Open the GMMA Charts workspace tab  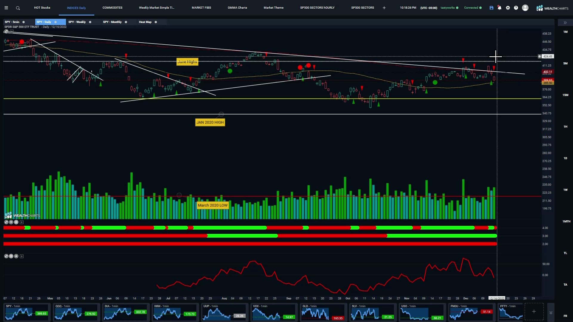coord(237,8)
